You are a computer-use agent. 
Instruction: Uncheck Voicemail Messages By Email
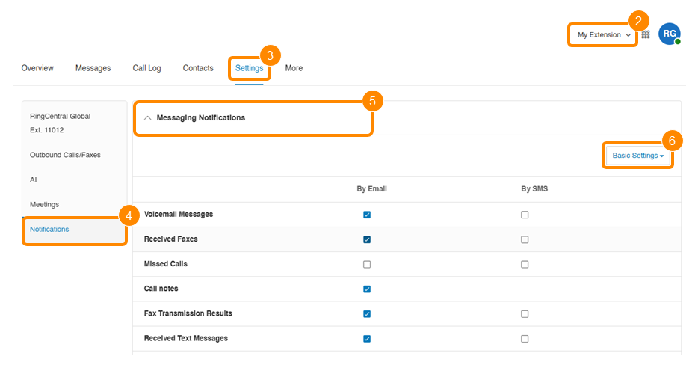coord(367,215)
